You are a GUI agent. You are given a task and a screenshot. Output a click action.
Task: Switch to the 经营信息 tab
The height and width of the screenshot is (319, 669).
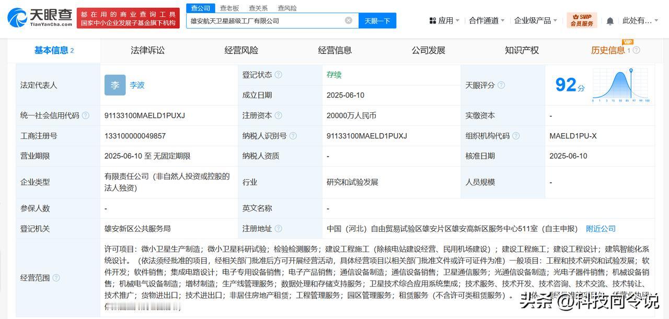pos(335,51)
